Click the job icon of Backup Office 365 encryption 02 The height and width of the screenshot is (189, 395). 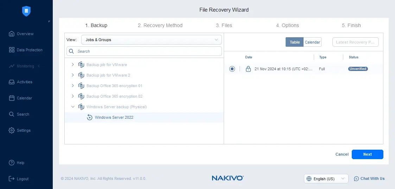pos(81,96)
